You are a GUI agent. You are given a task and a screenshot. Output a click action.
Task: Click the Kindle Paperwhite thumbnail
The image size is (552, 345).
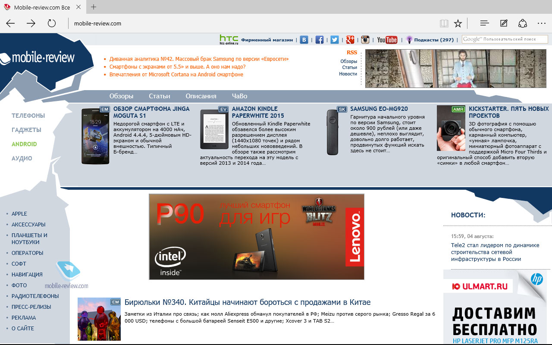tap(214, 129)
